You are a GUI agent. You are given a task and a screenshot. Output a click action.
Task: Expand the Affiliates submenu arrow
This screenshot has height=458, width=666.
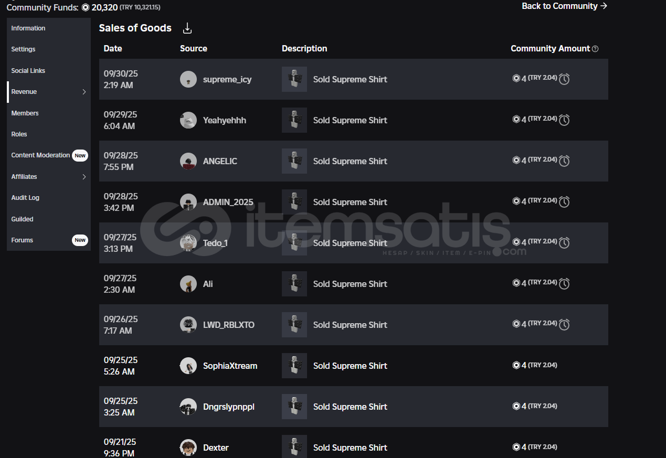84,177
